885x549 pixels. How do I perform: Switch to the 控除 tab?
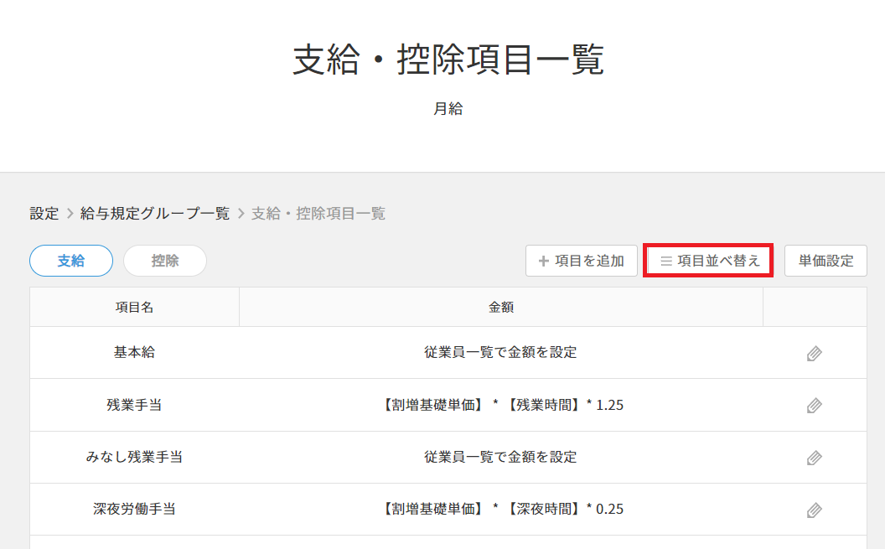pyautogui.click(x=165, y=261)
